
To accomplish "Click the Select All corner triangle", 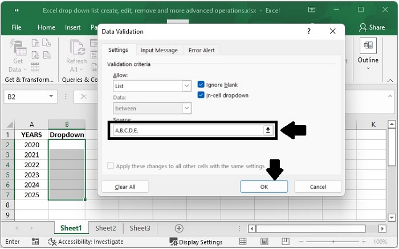I will pos(10,125).
